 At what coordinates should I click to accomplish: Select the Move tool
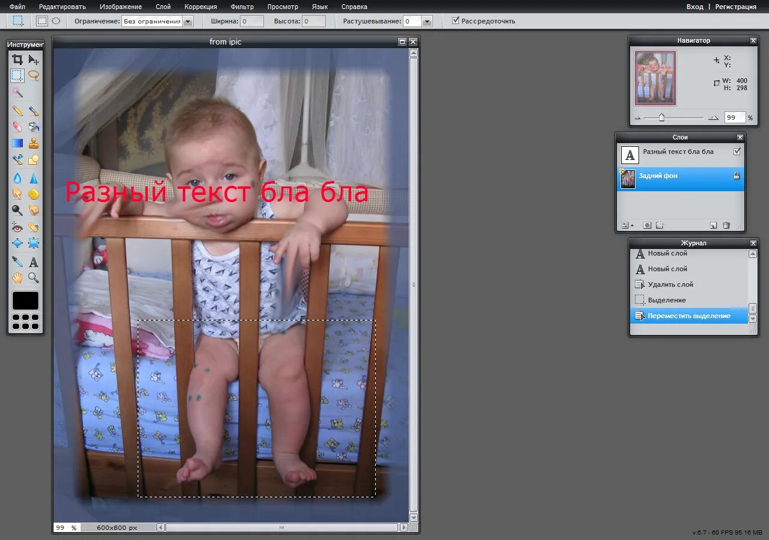tap(34, 60)
